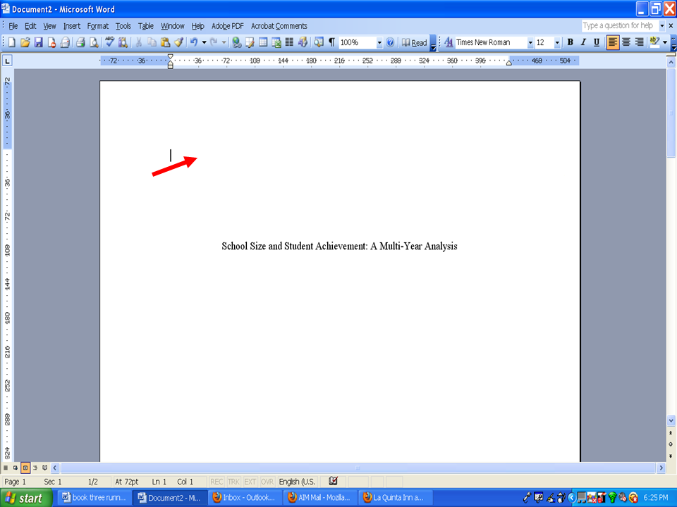Image resolution: width=677 pixels, height=507 pixels.
Task: Open the Format menu
Action: [x=97, y=26]
